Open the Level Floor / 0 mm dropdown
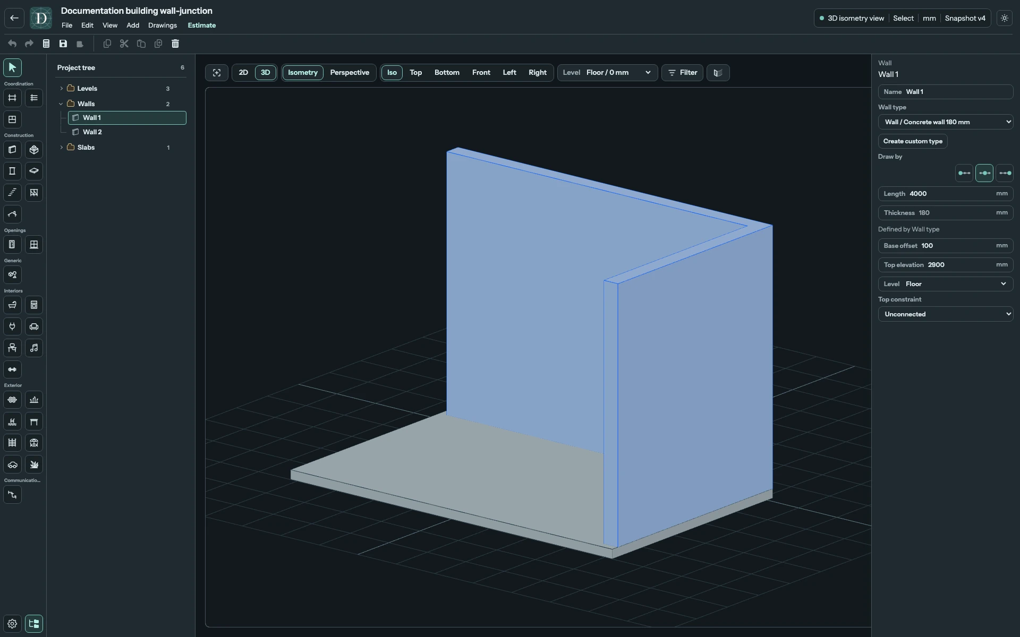The height and width of the screenshot is (637, 1020). (607, 73)
